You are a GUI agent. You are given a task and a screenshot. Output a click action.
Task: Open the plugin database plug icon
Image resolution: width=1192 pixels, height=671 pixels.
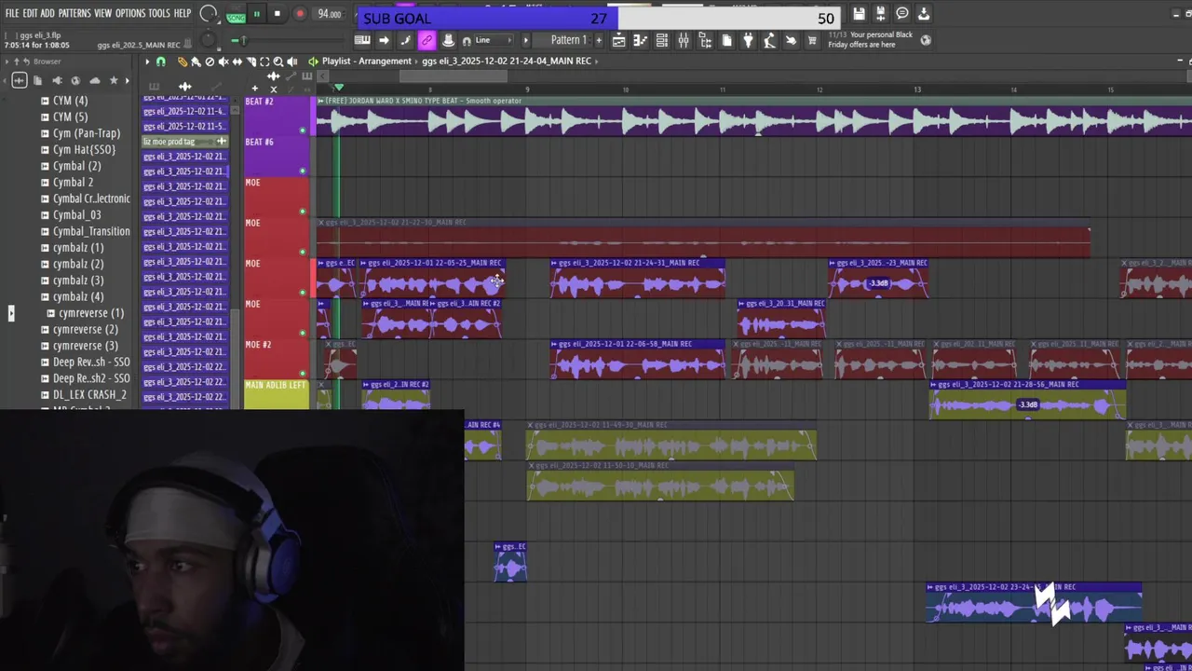pos(748,40)
